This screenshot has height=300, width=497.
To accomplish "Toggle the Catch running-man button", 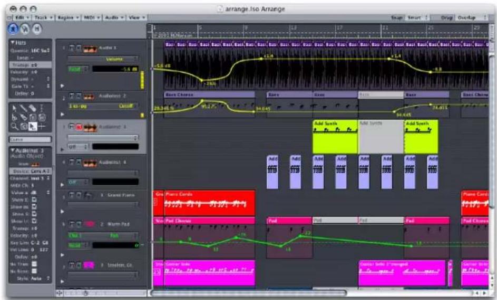I will pos(13,29).
